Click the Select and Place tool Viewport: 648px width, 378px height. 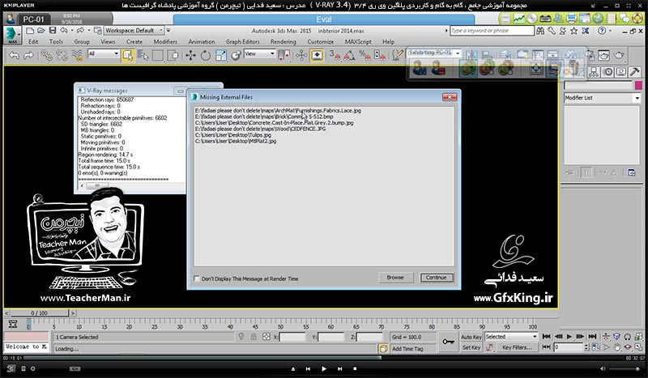(236, 55)
